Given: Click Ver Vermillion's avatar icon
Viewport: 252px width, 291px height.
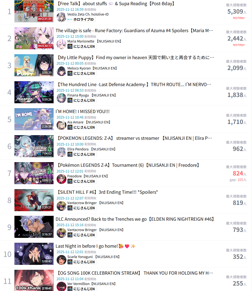Looking at the screenshot, I should coord(61,286).
